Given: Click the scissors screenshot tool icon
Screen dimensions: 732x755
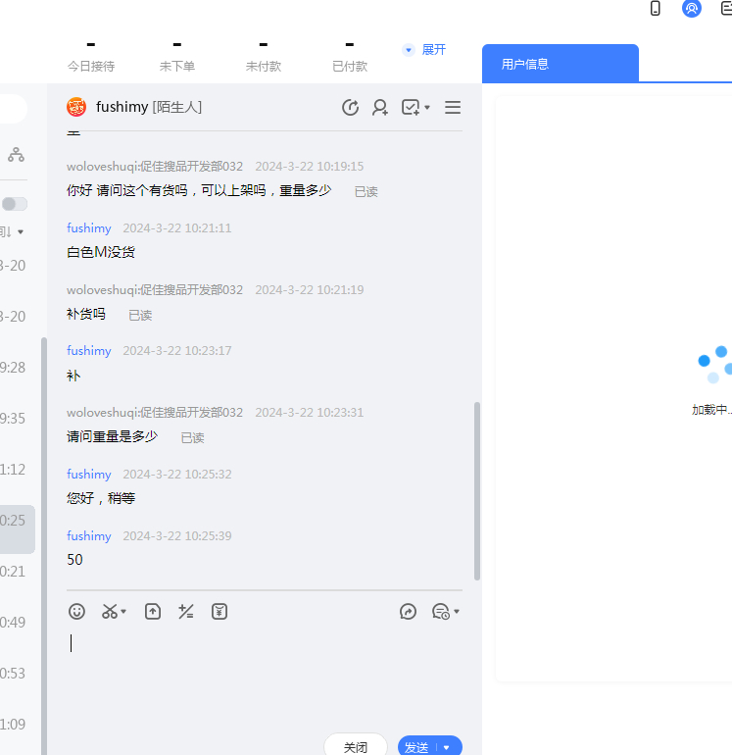Looking at the screenshot, I should (110, 612).
